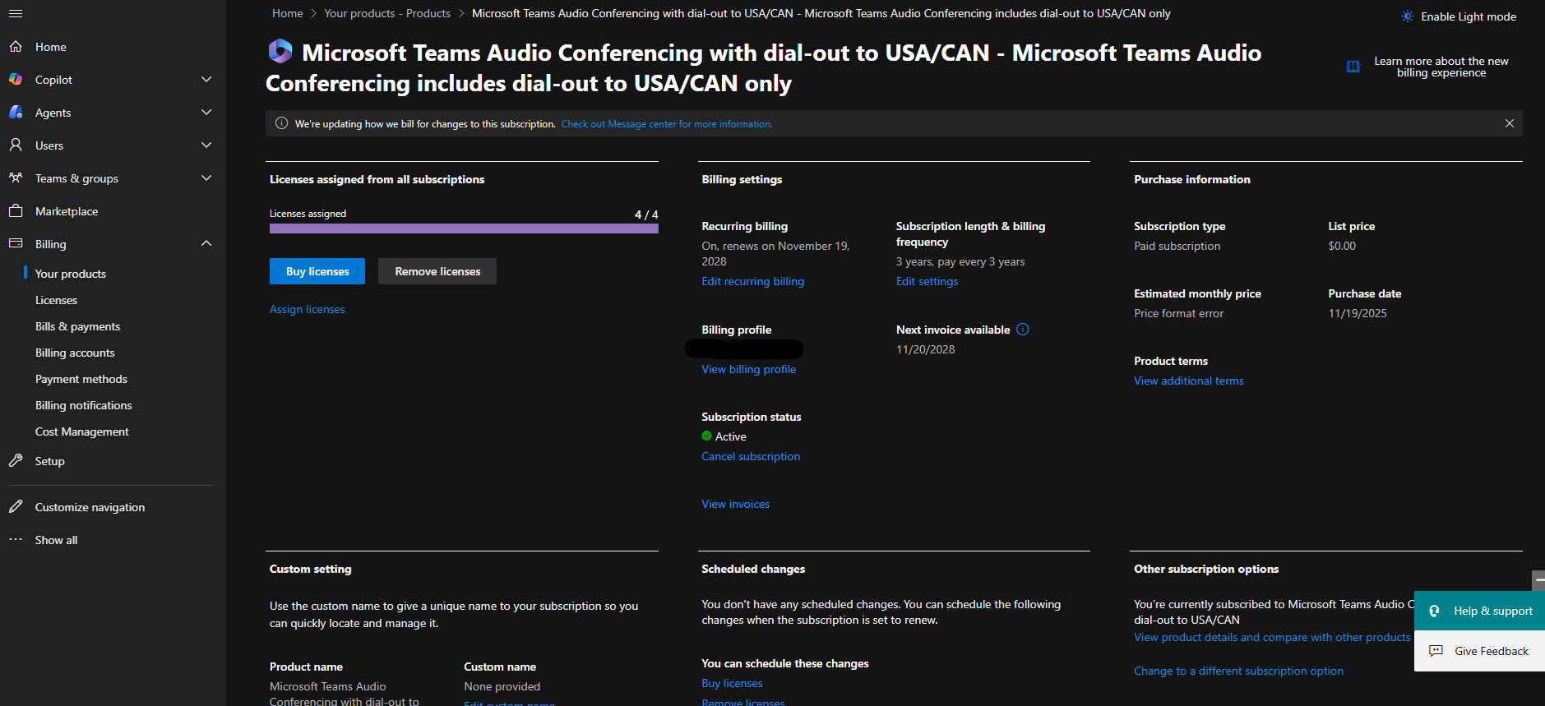Expand the Teams & groups chevron
Screen dimensions: 1545x706
(x=206, y=178)
